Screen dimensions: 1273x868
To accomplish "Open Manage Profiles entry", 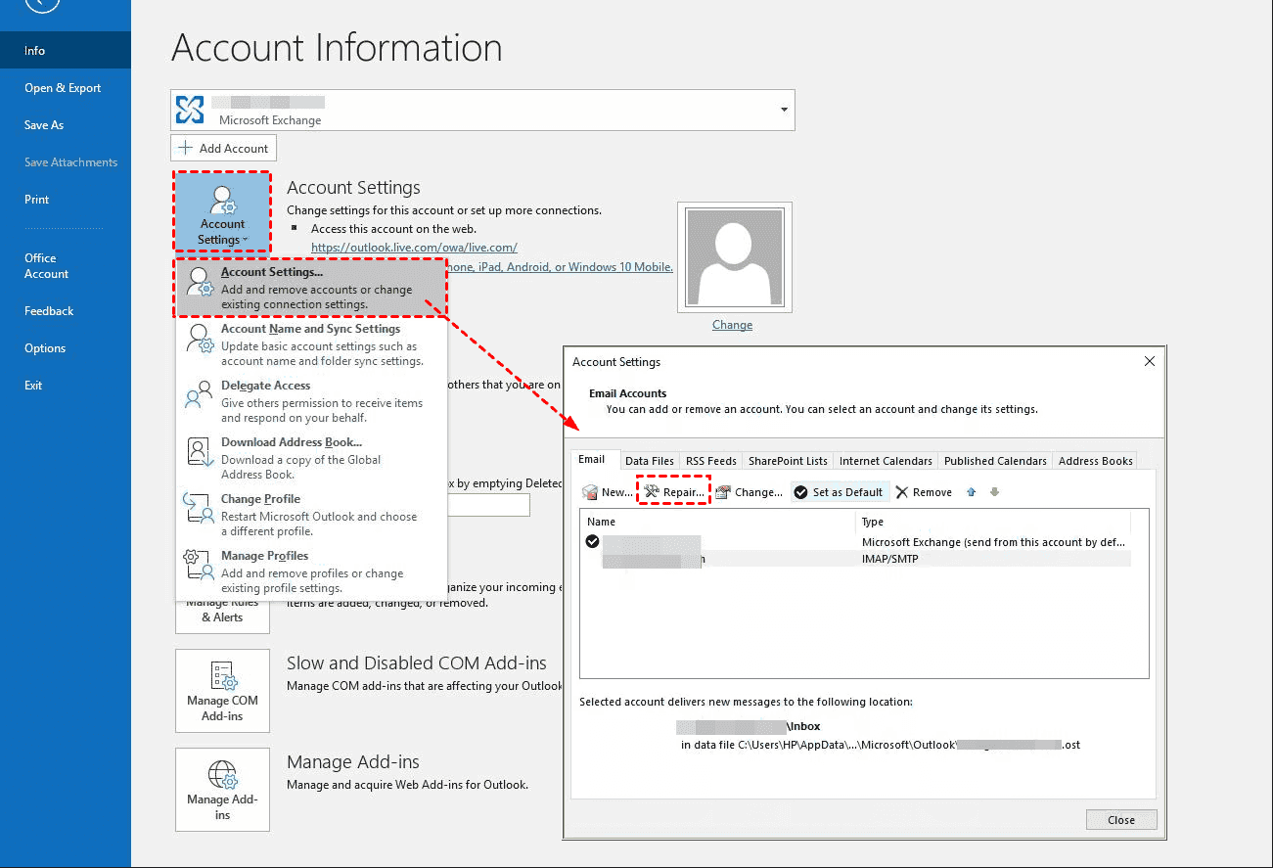I will [x=311, y=571].
